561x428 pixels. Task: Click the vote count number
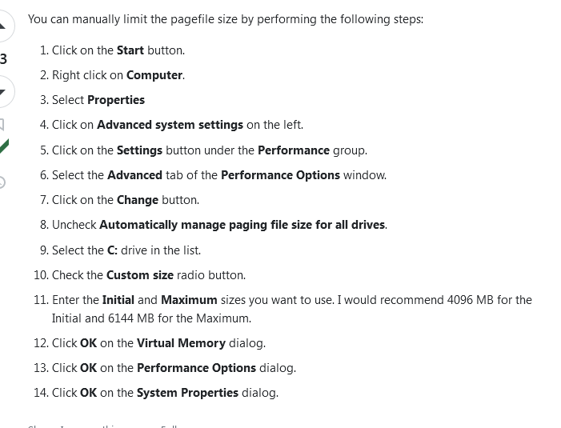point(3,58)
